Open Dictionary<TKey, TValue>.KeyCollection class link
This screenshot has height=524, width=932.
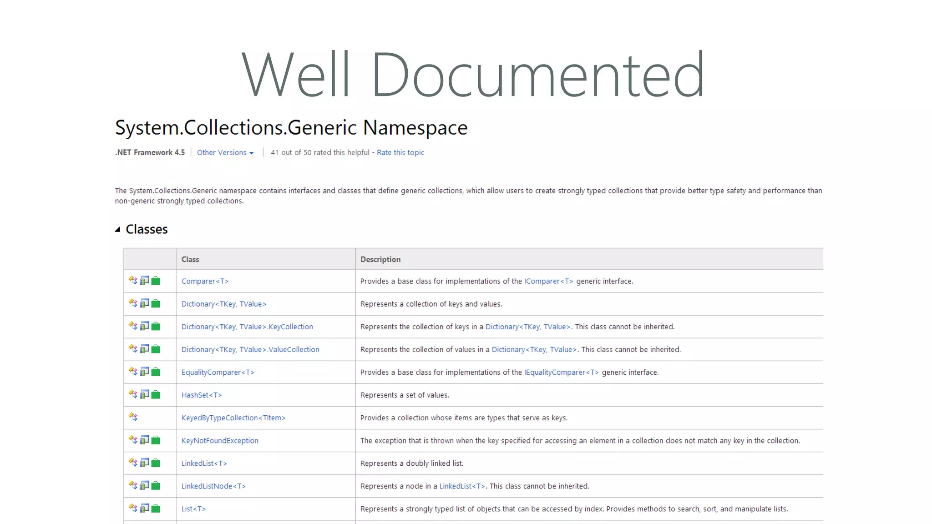tap(247, 327)
